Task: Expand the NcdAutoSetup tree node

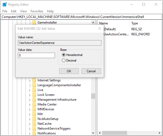Action: pos(29,119)
